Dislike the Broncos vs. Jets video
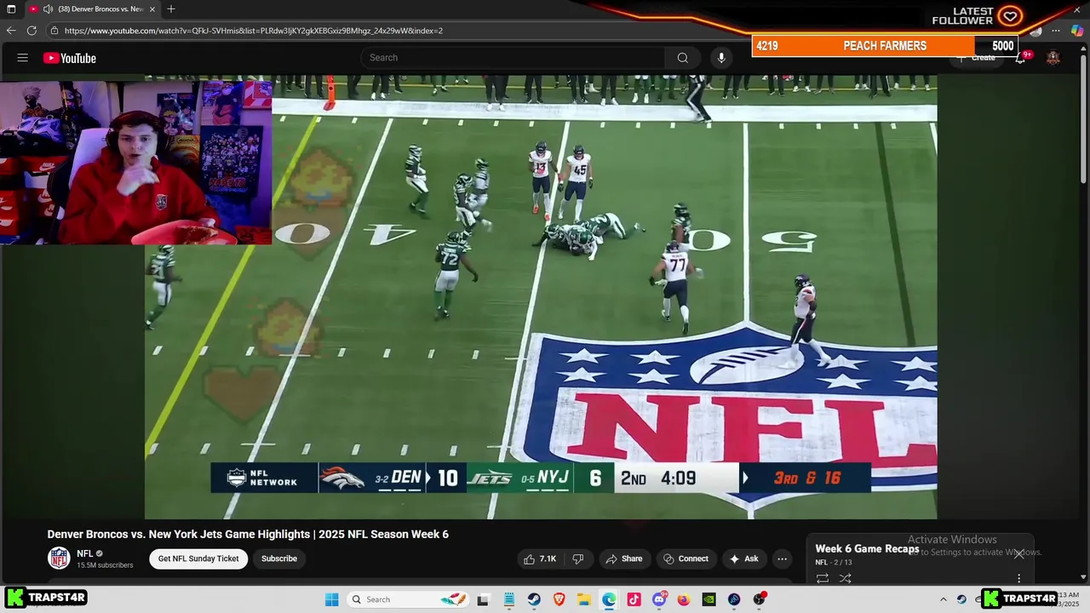 pyautogui.click(x=578, y=559)
